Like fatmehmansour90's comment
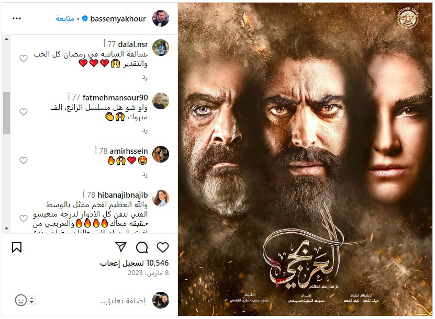Viewport: 435px width, 319px height. pyautogui.click(x=24, y=112)
